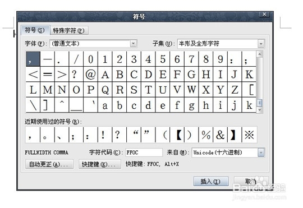The width and height of the screenshot is (303, 208).
Task: Choose the recently used left double quote
Action: click(134, 135)
